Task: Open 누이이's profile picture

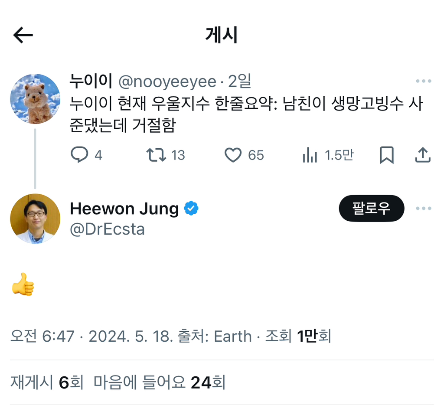Action: click(x=35, y=99)
